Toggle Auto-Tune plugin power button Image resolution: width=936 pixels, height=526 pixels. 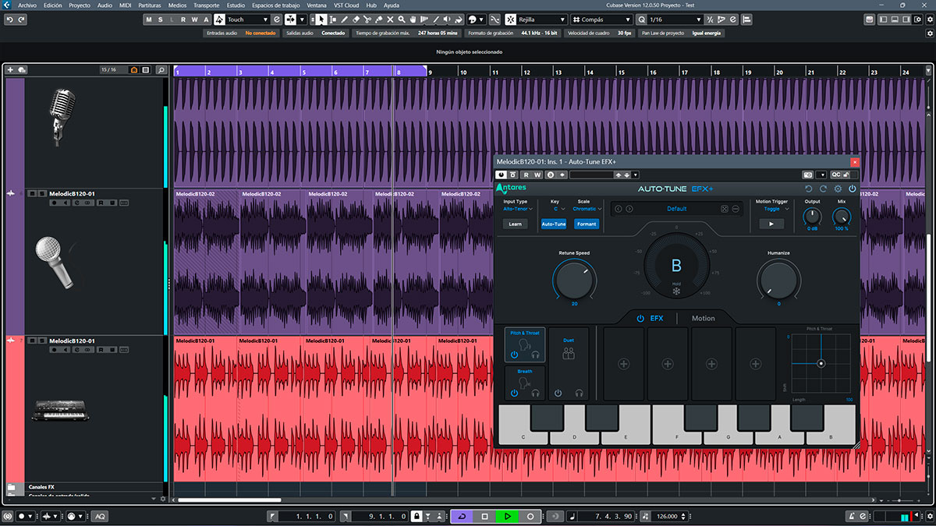853,189
